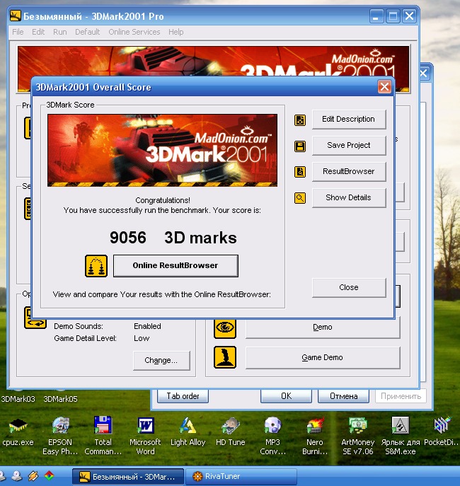Select the Безымянный - 3DMark taskbar button

[128, 476]
